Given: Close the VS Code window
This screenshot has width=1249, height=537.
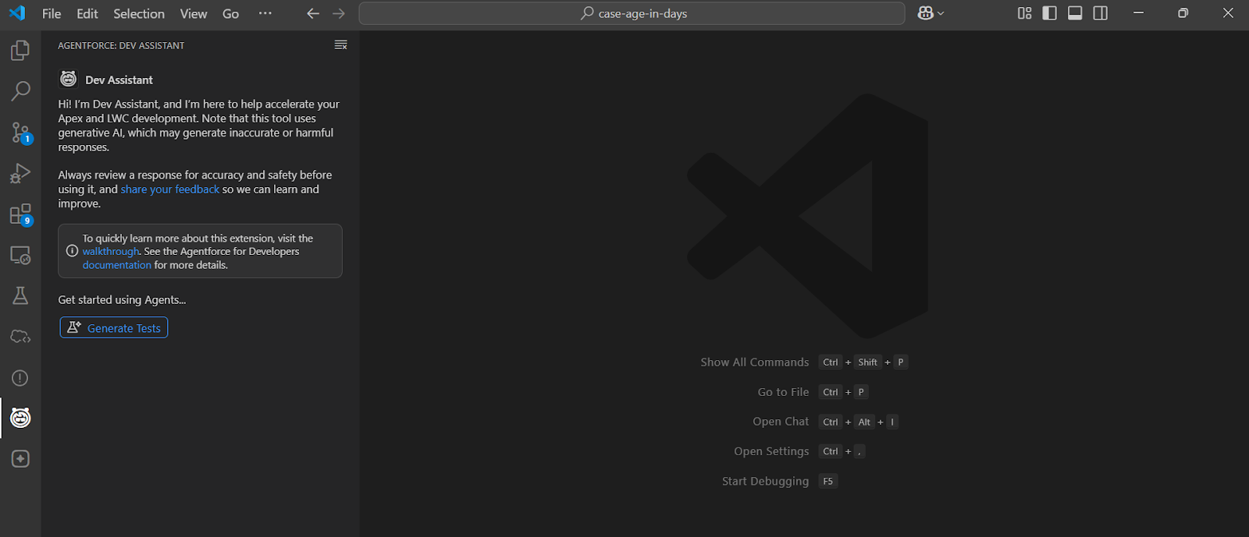Looking at the screenshot, I should [x=1228, y=13].
